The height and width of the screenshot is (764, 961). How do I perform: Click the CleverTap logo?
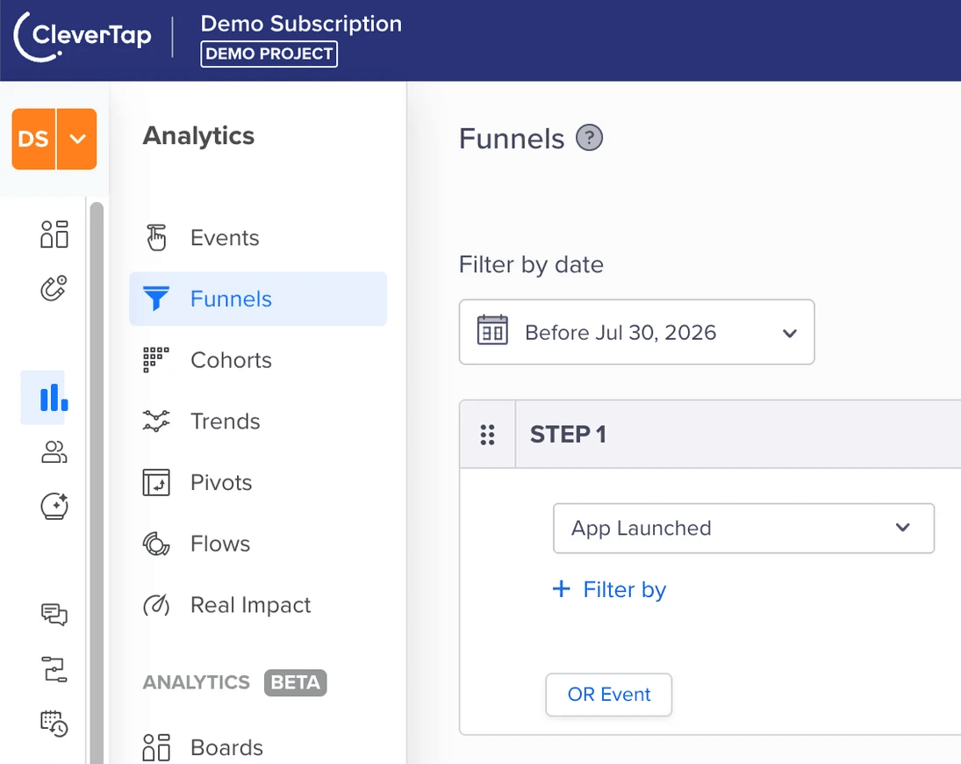(x=82, y=37)
